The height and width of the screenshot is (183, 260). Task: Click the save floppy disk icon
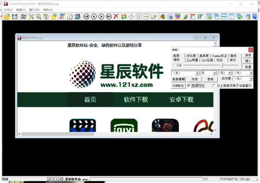[15, 17]
